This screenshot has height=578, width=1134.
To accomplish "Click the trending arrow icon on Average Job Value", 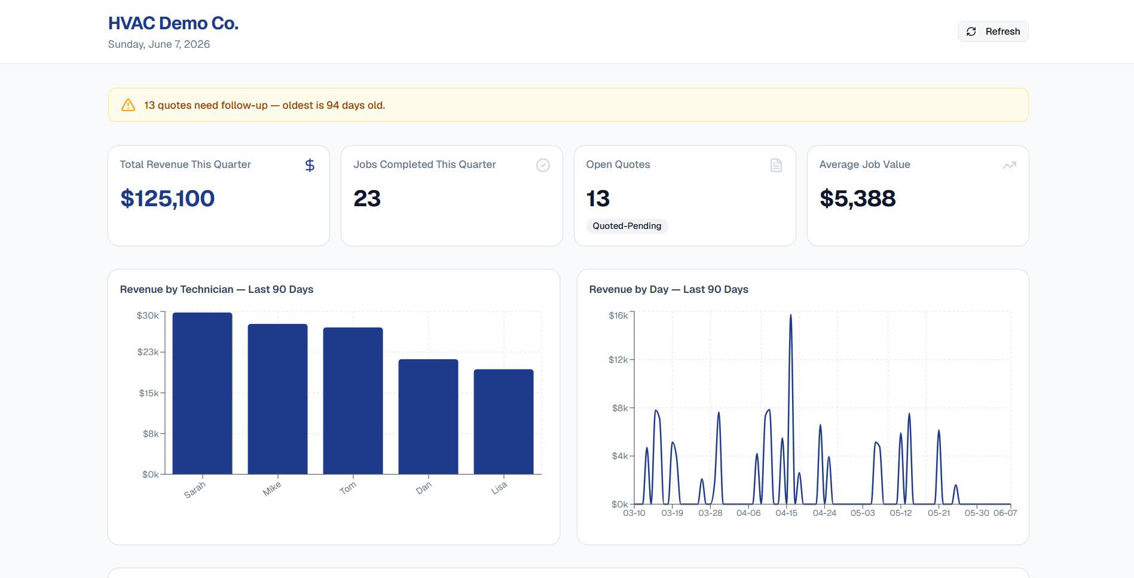I will tap(1009, 165).
